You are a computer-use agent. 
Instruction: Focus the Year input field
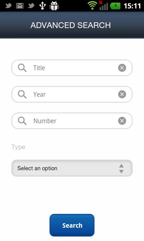72,94
